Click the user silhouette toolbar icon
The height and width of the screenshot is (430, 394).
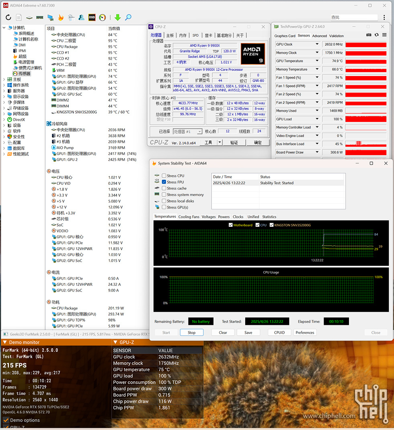[x=81, y=18]
